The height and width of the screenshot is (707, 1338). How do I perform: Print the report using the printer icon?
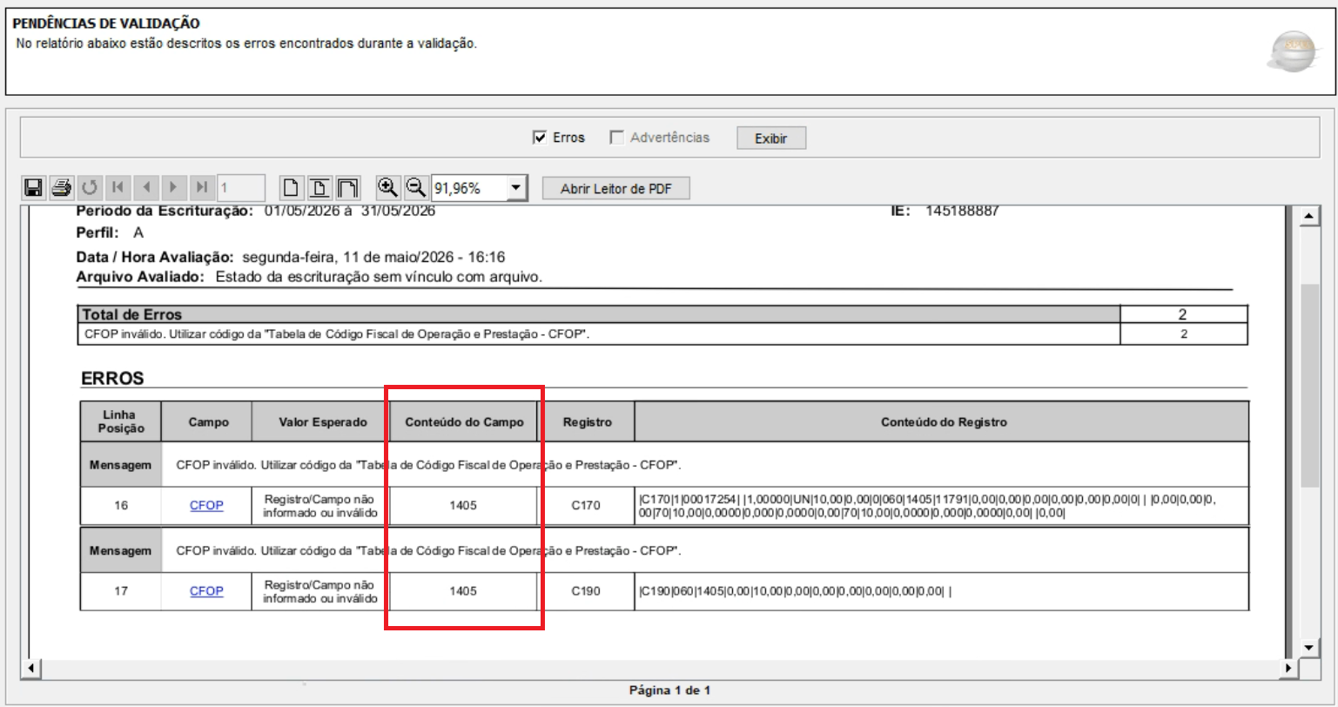click(60, 187)
